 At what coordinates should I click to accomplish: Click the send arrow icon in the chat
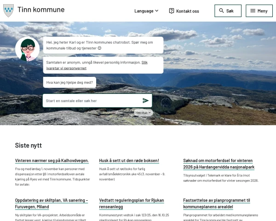[x=145, y=101]
